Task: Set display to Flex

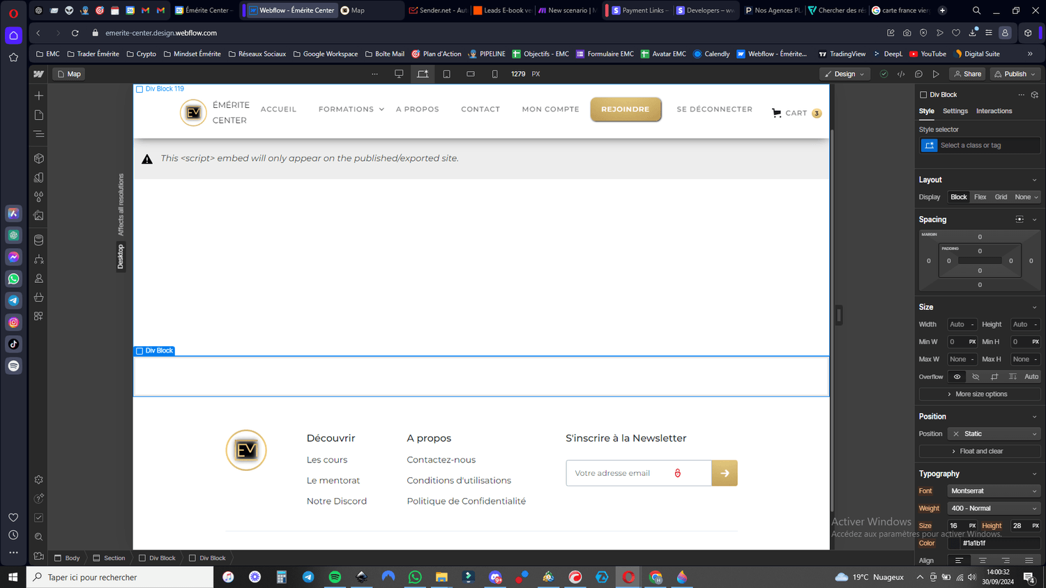Action: coord(980,197)
